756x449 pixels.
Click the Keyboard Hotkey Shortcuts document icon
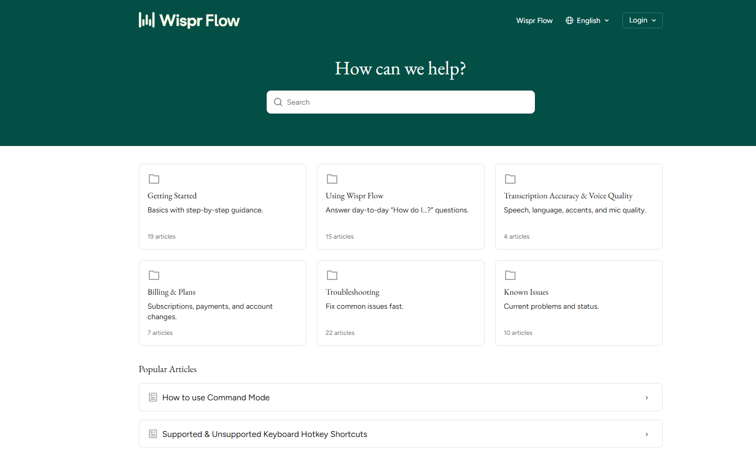[153, 434]
